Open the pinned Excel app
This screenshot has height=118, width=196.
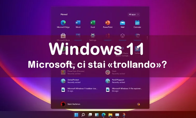tap(93, 23)
